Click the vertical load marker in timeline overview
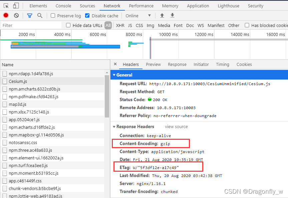This screenshot has width=288, height=198. (150, 48)
